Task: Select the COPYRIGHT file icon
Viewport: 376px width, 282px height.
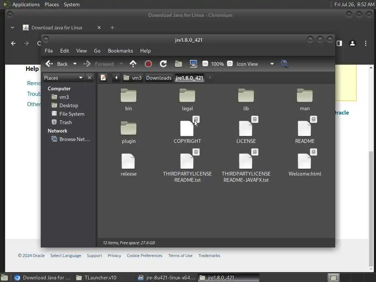Action: coord(187,129)
